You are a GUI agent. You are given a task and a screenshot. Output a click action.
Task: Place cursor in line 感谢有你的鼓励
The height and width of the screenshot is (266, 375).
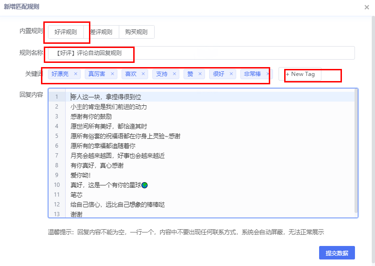coord(91,116)
